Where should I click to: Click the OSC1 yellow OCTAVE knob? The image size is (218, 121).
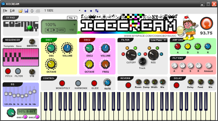tap(51, 64)
